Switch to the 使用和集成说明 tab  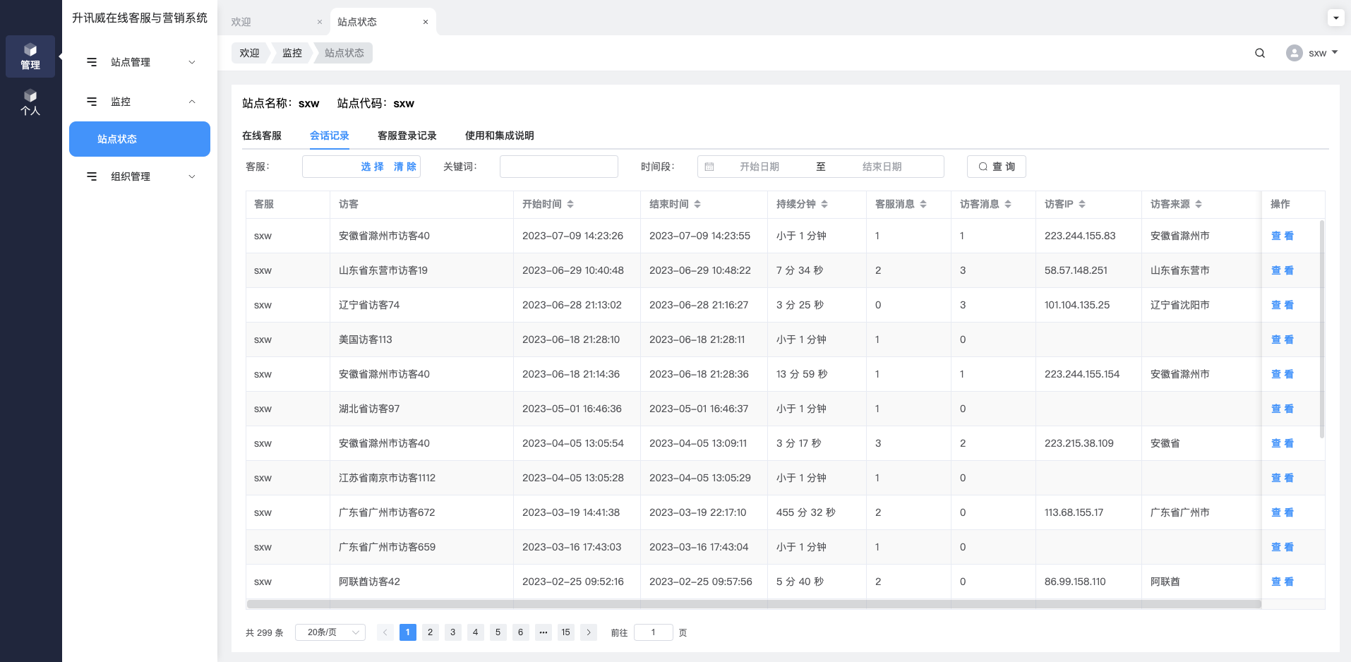click(x=500, y=136)
